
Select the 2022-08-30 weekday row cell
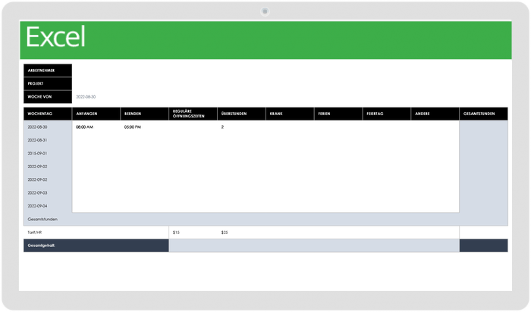(48, 127)
